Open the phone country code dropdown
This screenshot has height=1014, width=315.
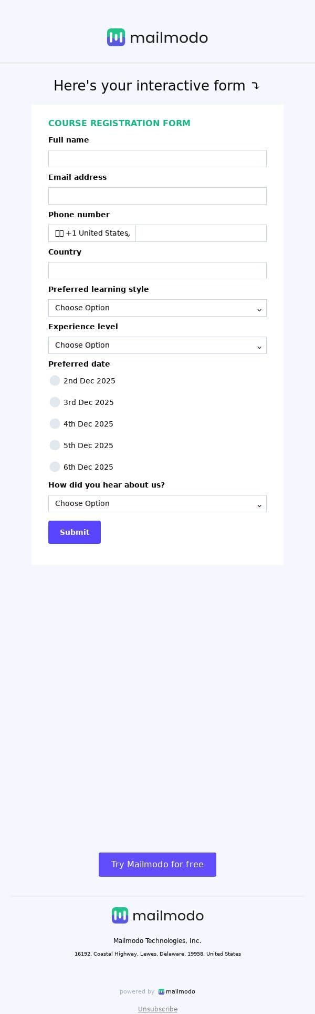point(92,234)
